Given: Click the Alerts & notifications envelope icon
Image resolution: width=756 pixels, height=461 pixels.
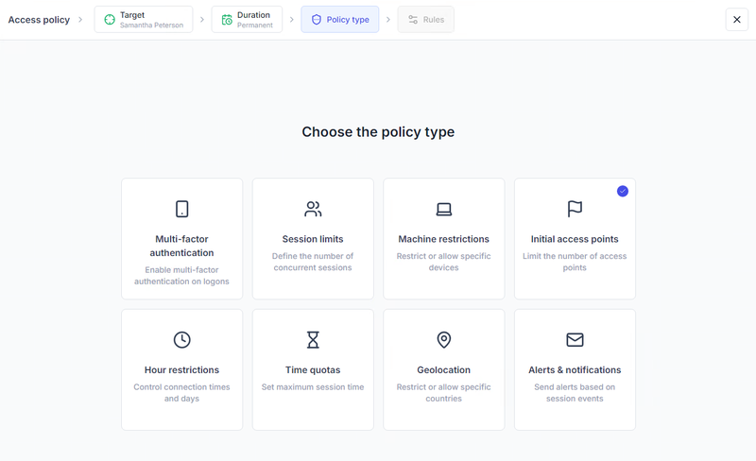Looking at the screenshot, I should [x=575, y=339].
